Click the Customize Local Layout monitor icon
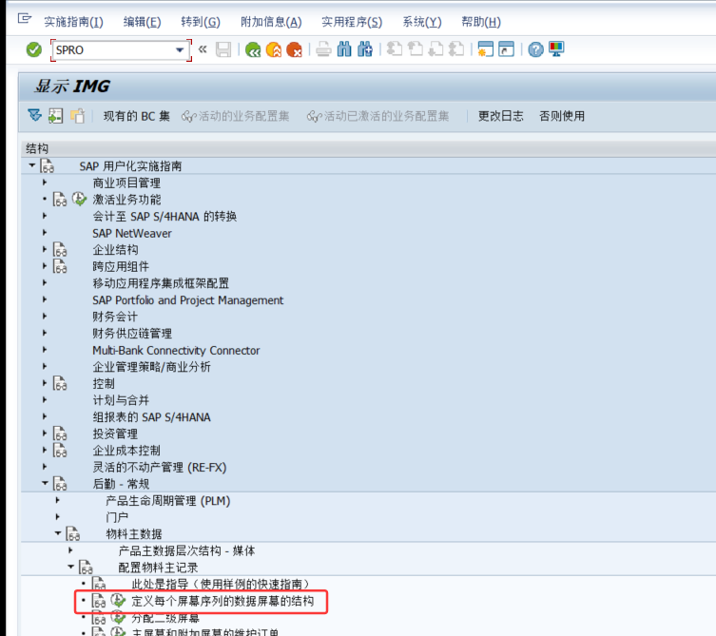 pyautogui.click(x=556, y=49)
